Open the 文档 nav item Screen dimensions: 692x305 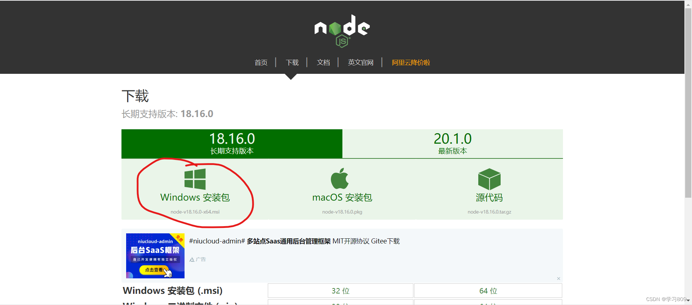(323, 63)
